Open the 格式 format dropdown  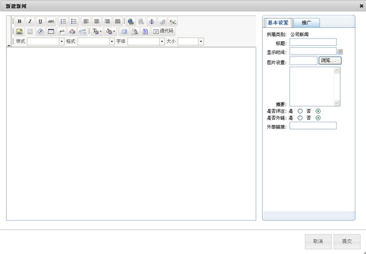112,41
